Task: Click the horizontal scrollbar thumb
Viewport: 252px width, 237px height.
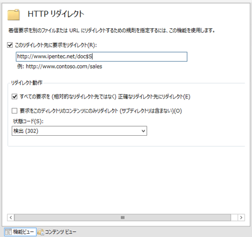Action: (122, 218)
